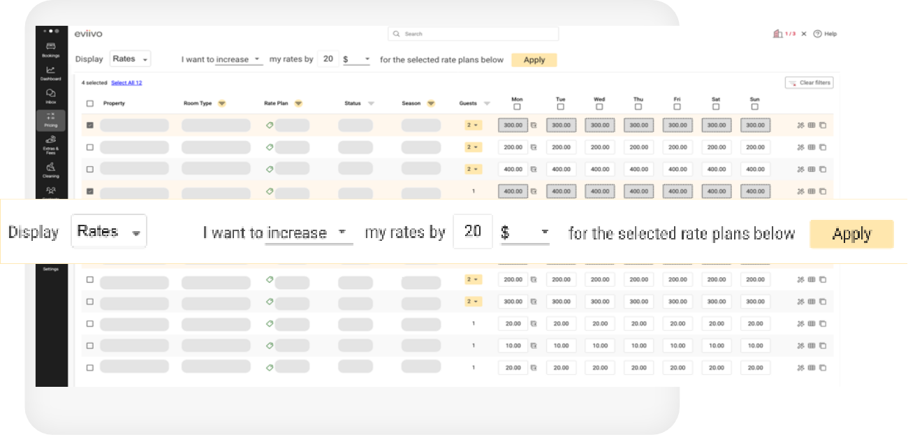Click the Select All 12 link
Viewport: 908px width, 435px height.
pyautogui.click(x=126, y=82)
